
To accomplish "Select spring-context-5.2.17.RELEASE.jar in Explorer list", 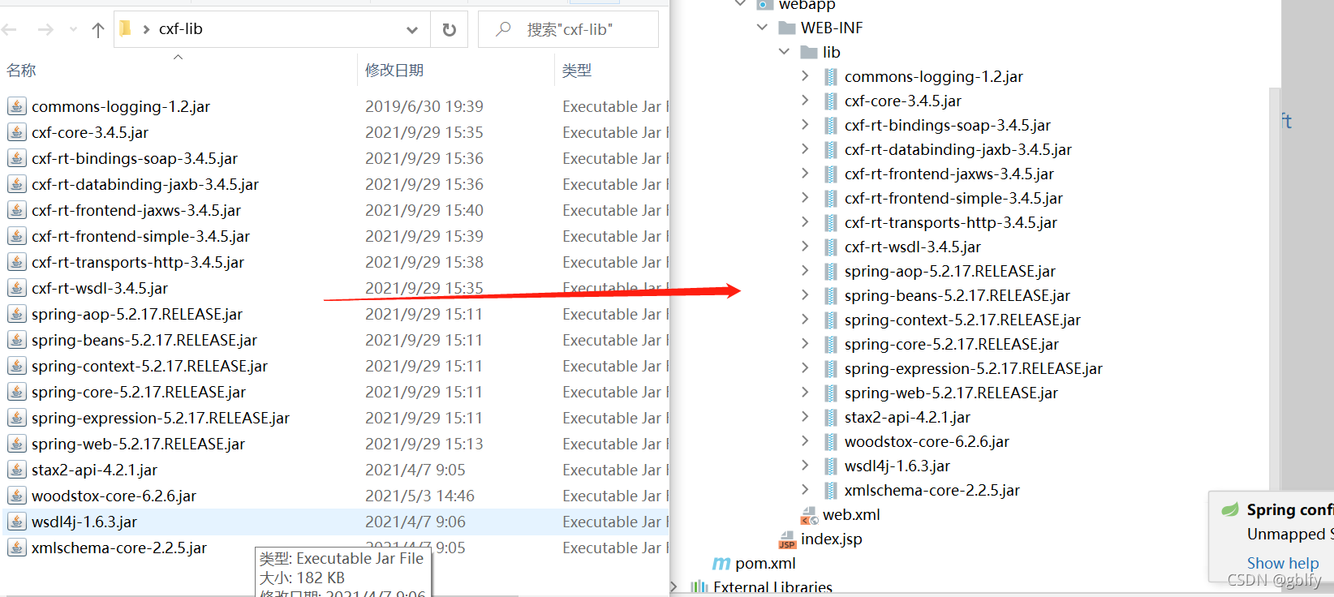I will click(150, 366).
